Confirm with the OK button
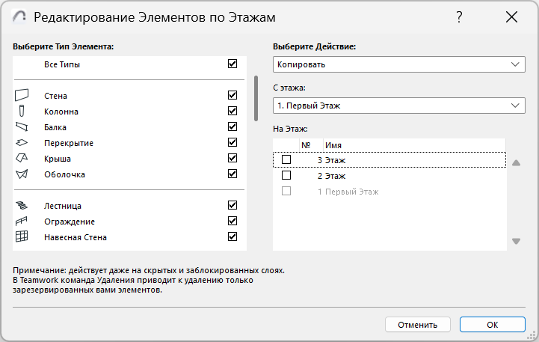The height and width of the screenshot is (342, 539). pyautogui.click(x=492, y=325)
